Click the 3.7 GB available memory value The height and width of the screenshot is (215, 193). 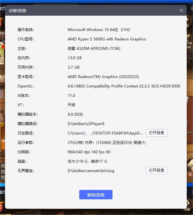[74, 67]
